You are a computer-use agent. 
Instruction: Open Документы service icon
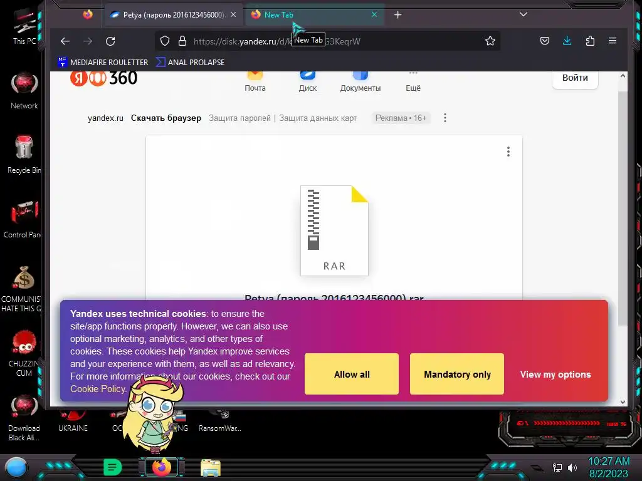click(360, 82)
